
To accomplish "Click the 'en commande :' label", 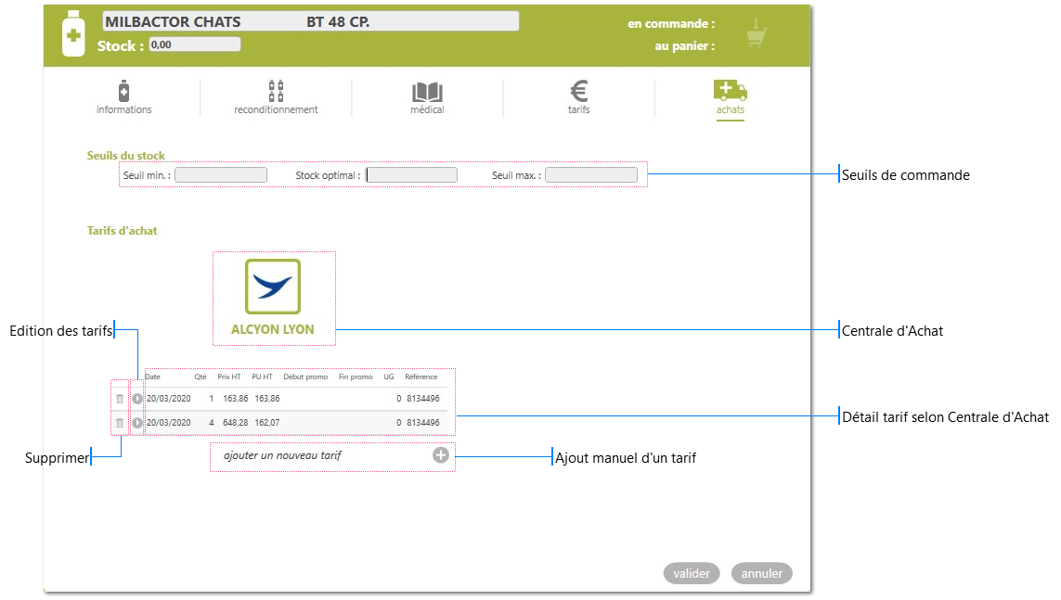I will [x=671, y=24].
